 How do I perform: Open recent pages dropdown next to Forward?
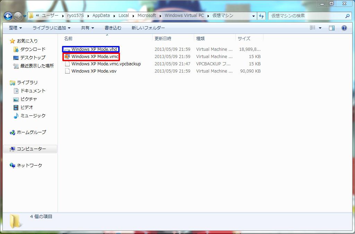point(25,16)
